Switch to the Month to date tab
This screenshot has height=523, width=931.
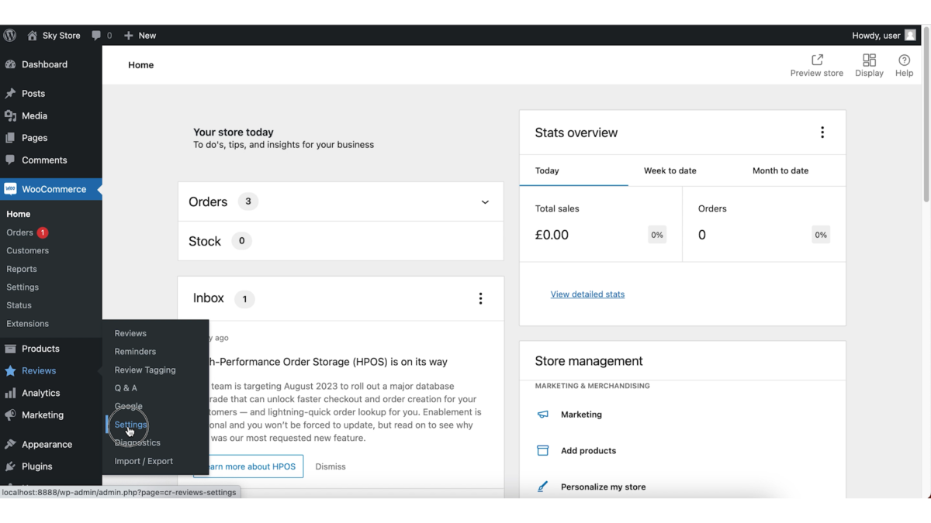click(780, 170)
